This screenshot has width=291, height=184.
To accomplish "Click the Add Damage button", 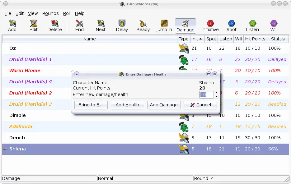I will pos(164,105).
